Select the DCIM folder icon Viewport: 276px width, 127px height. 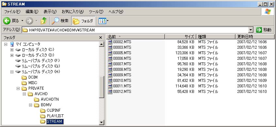click(x=24, y=77)
